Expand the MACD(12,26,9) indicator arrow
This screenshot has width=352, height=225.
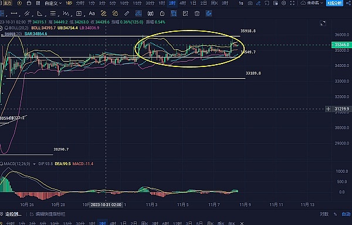(x=34, y=164)
